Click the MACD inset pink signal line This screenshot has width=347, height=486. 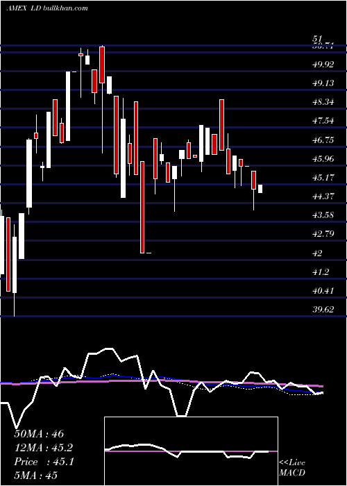click(x=191, y=451)
